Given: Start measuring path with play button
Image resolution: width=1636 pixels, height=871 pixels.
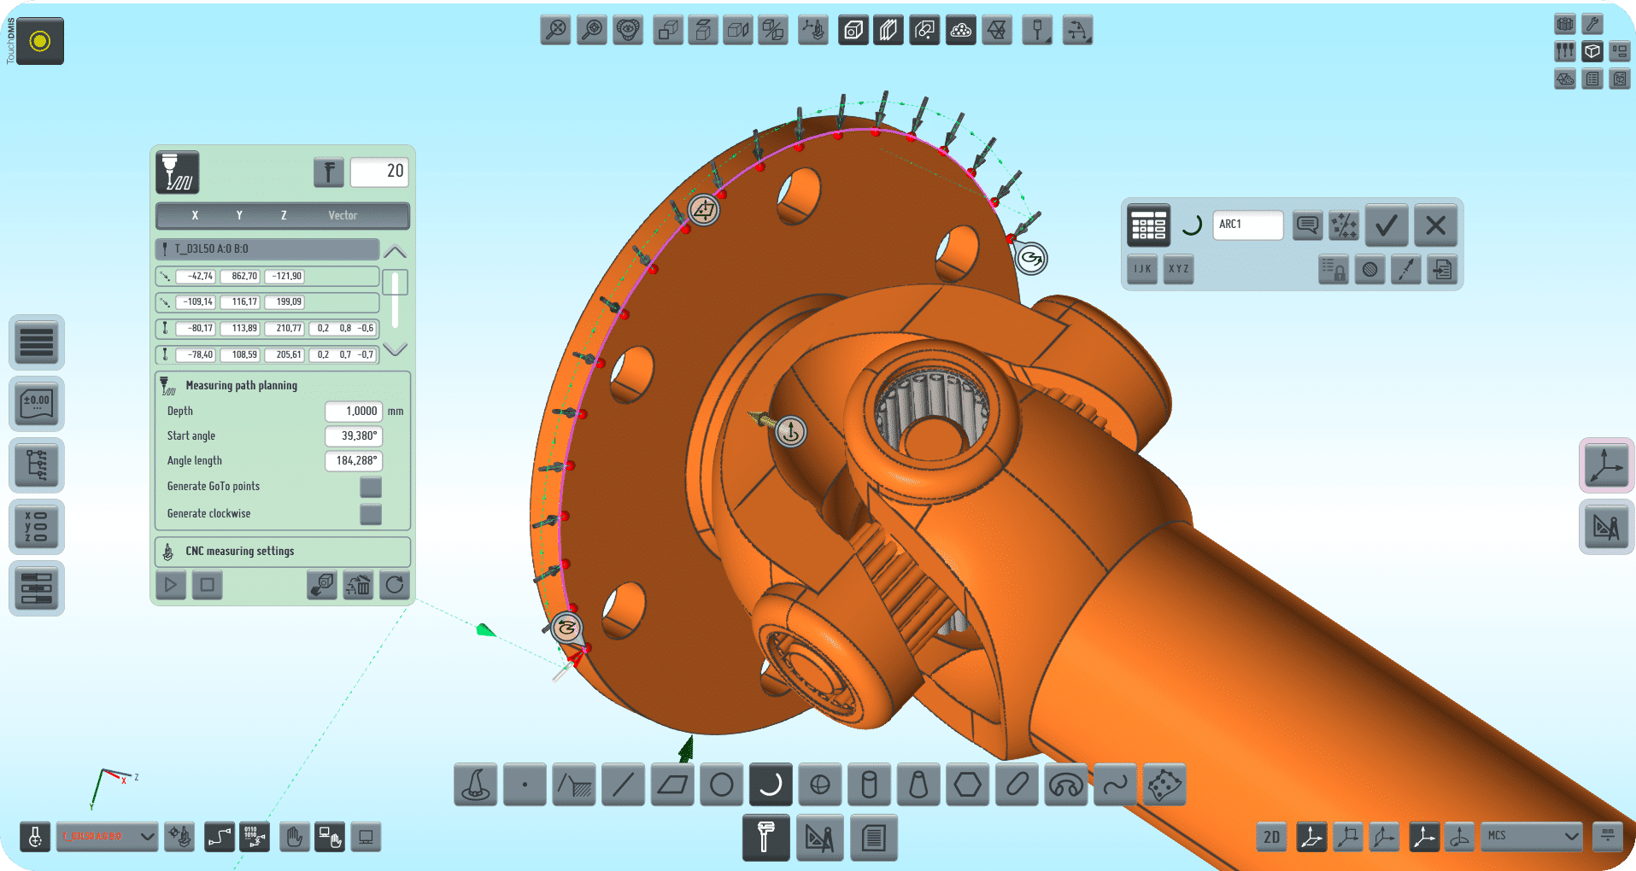Looking at the screenshot, I should [171, 585].
